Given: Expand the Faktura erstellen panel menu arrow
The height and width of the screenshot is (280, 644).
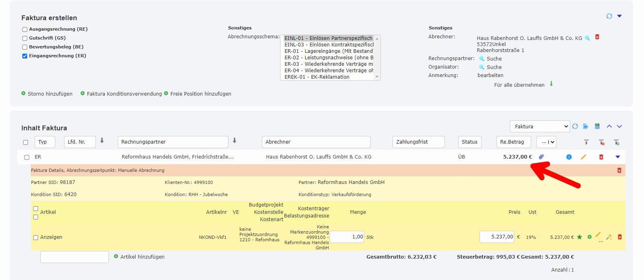Looking at the screenshot, I should 619,16.
